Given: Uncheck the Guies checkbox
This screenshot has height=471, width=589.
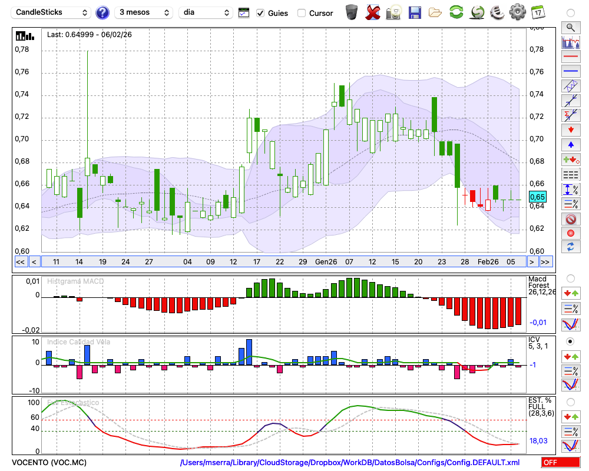Looking at the screenshot, I should point(260,13).
